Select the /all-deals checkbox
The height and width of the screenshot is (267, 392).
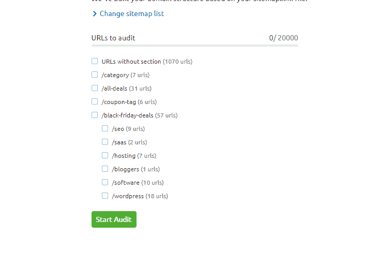95,88
